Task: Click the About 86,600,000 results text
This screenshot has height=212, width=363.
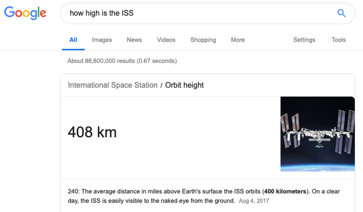Action: (122, 61)
